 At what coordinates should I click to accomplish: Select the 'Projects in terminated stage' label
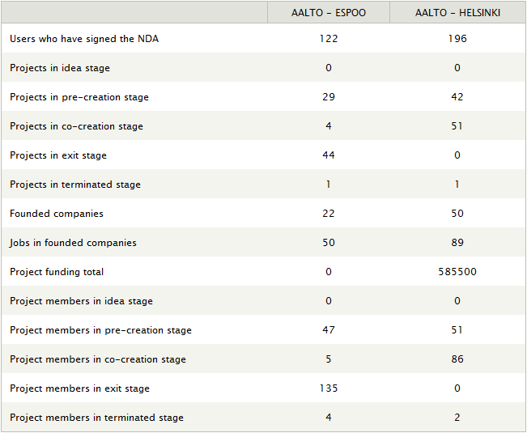pos(75,185)
